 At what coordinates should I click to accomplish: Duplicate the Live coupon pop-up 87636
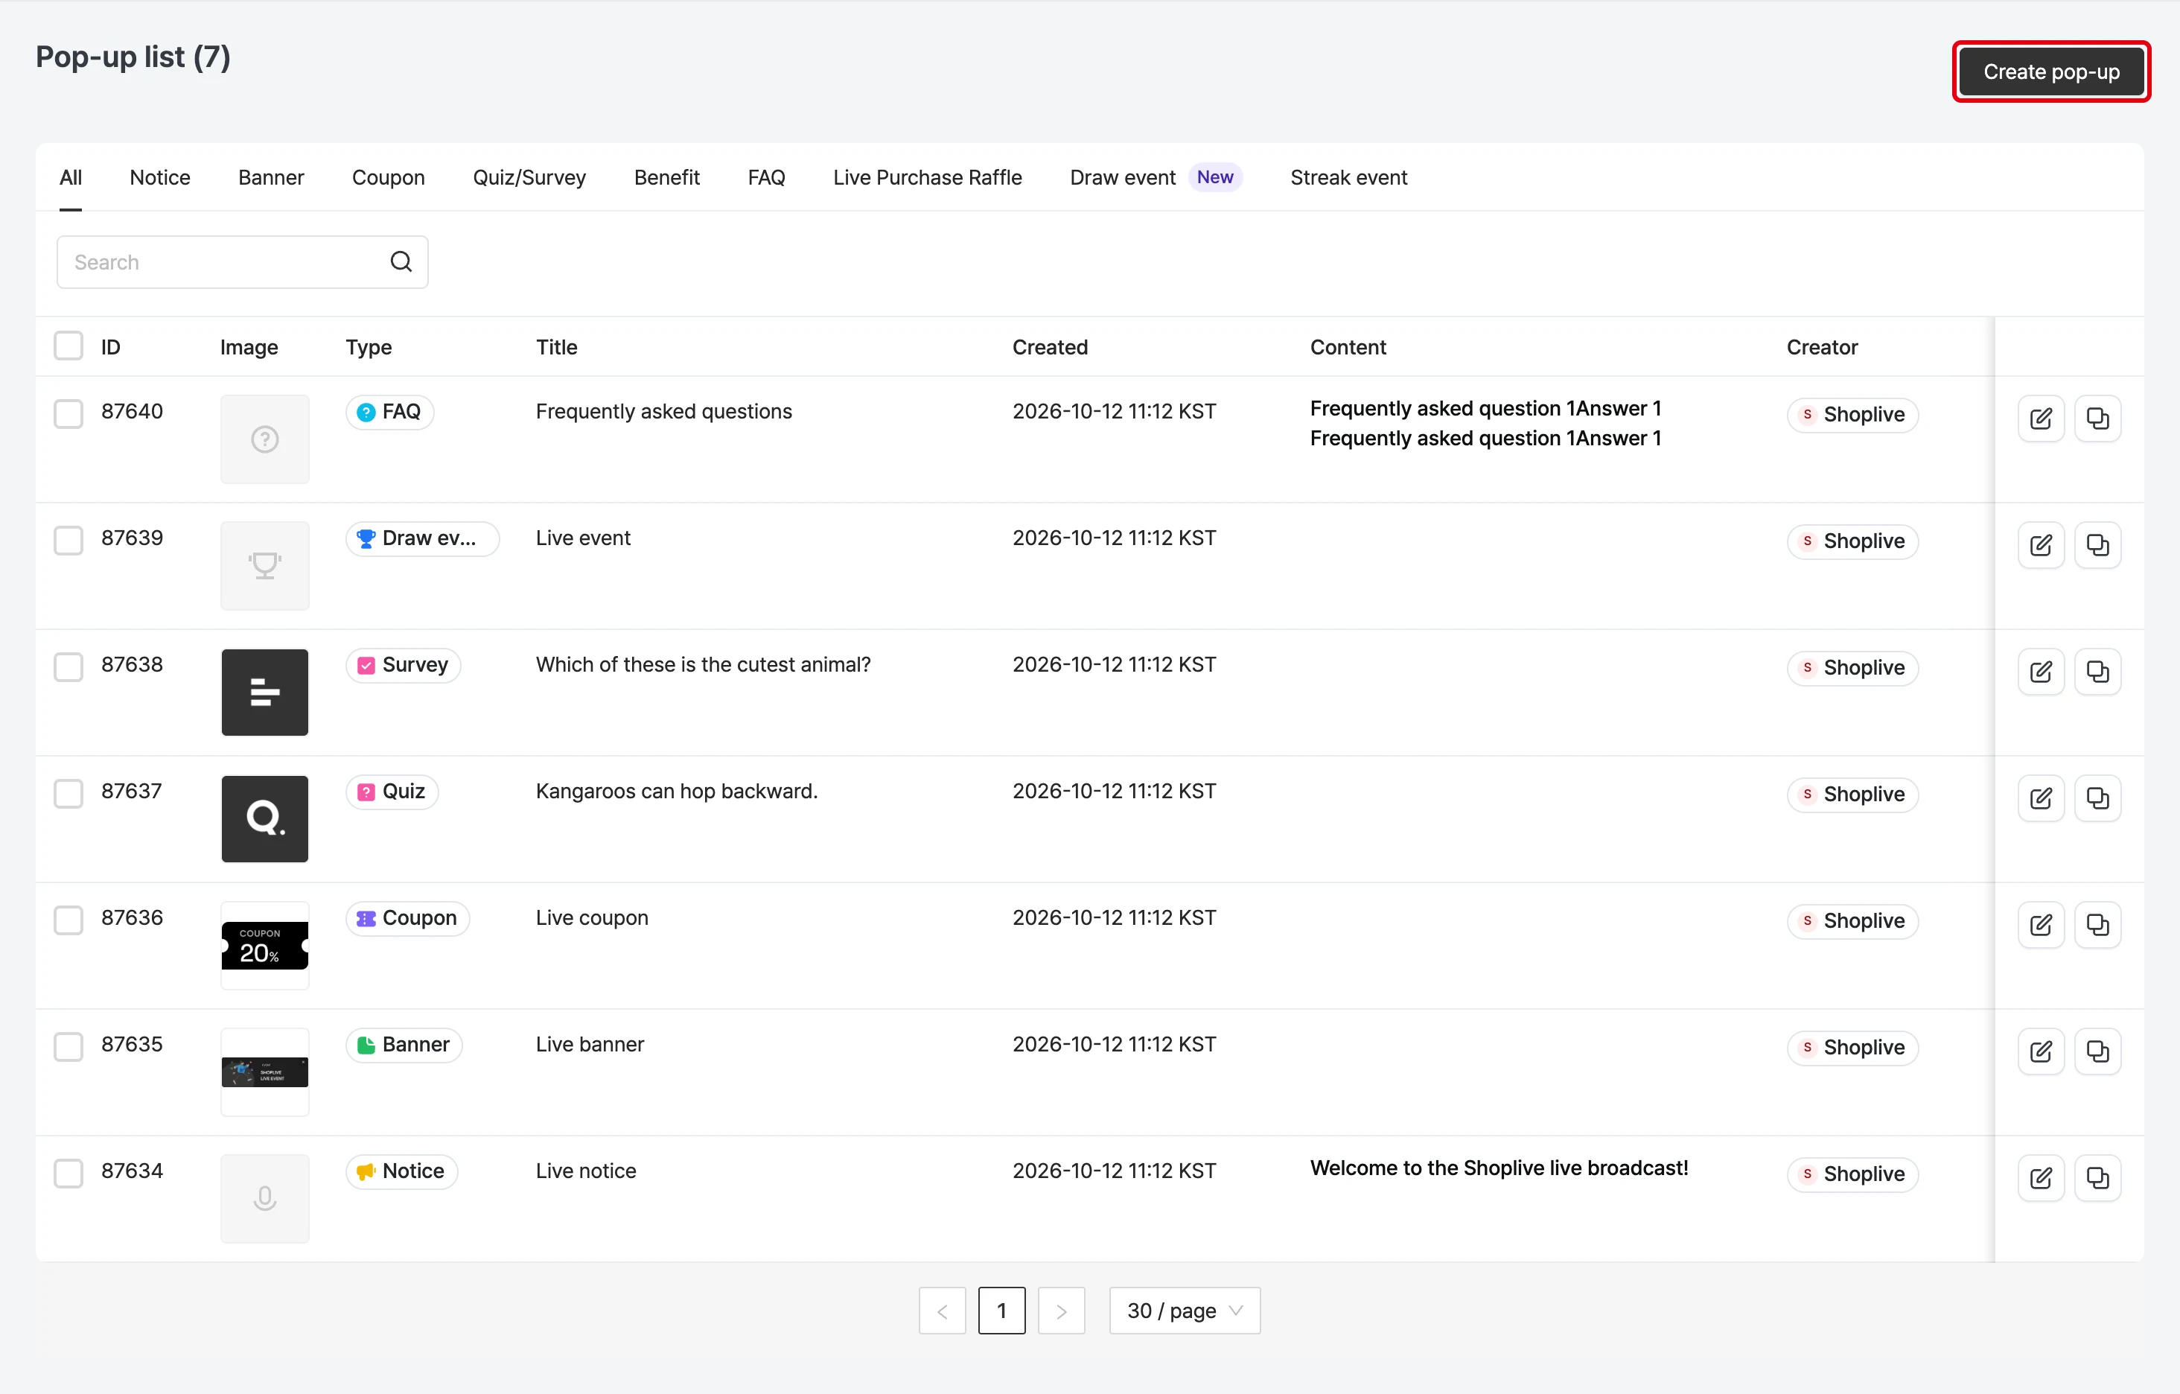[2097, 925]
